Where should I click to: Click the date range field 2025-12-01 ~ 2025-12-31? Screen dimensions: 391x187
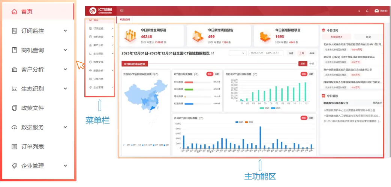click(x=265, y=53)
